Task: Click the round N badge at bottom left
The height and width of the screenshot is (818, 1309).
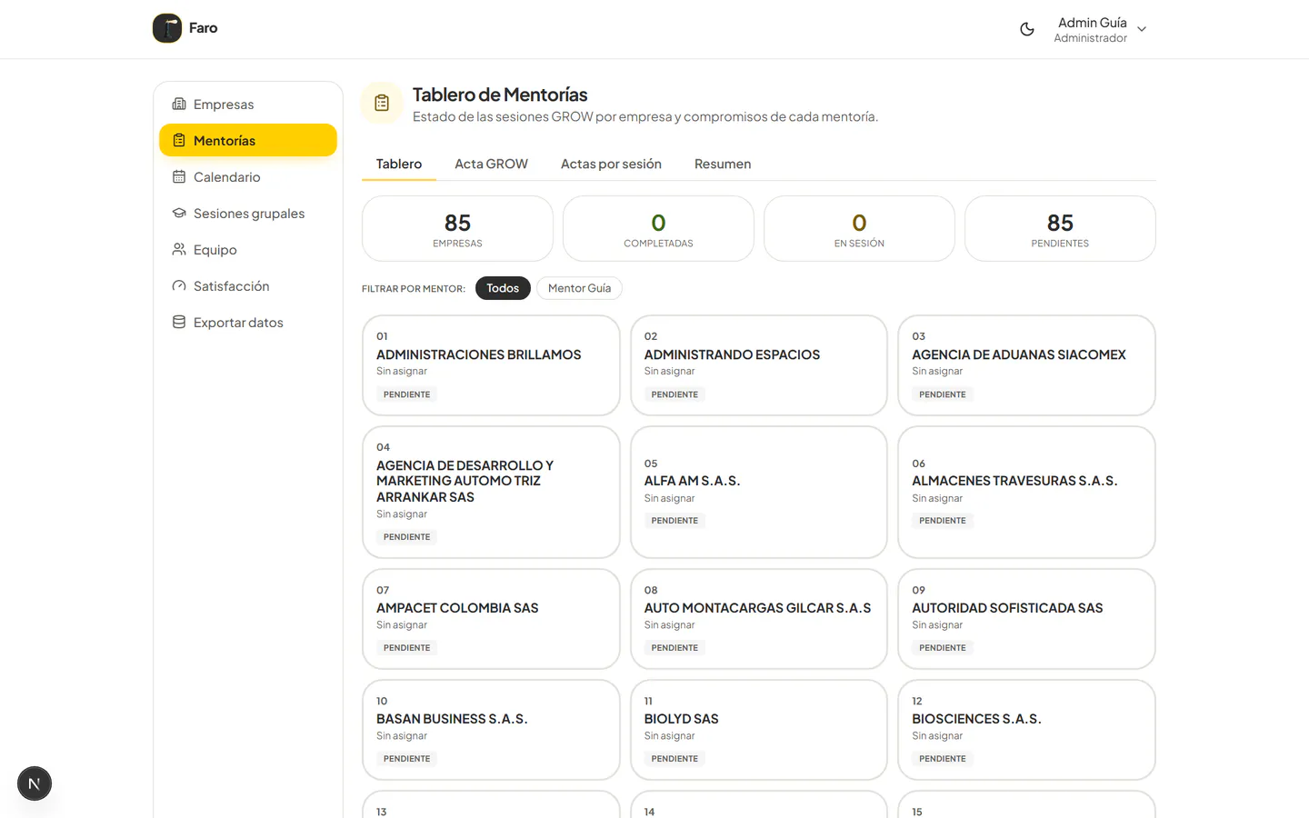Action: coord(35,783)
